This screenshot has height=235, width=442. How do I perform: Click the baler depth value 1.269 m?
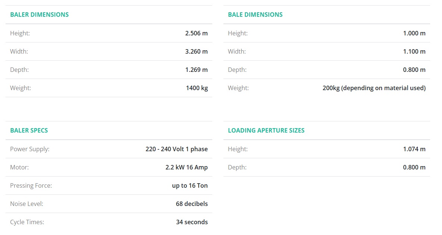[196, 70]
